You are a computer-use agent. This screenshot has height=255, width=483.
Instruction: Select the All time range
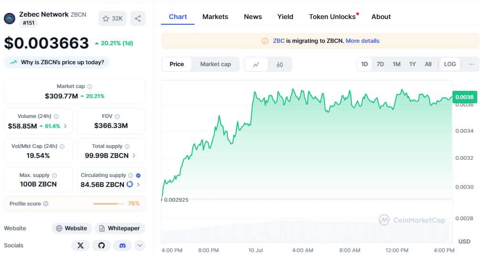coord(428,64)
